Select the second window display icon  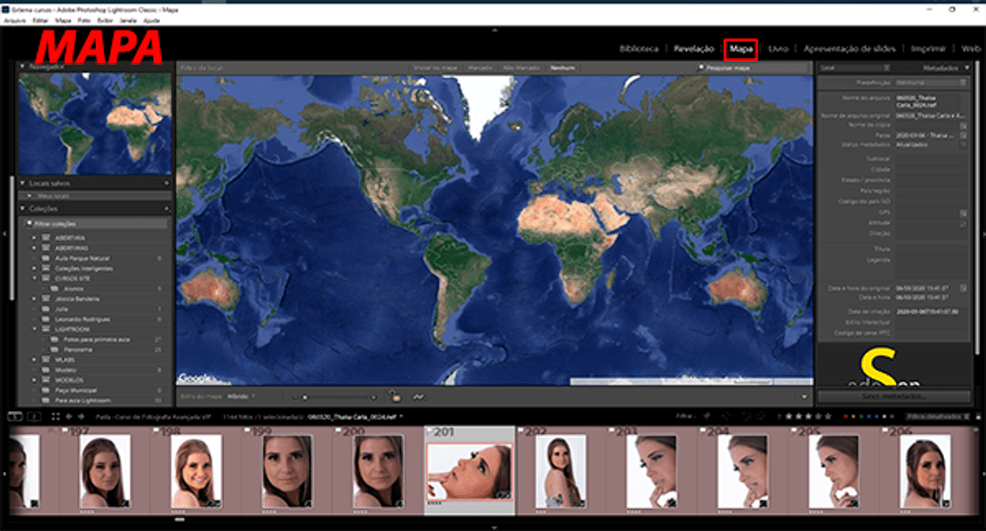(35, 417)
